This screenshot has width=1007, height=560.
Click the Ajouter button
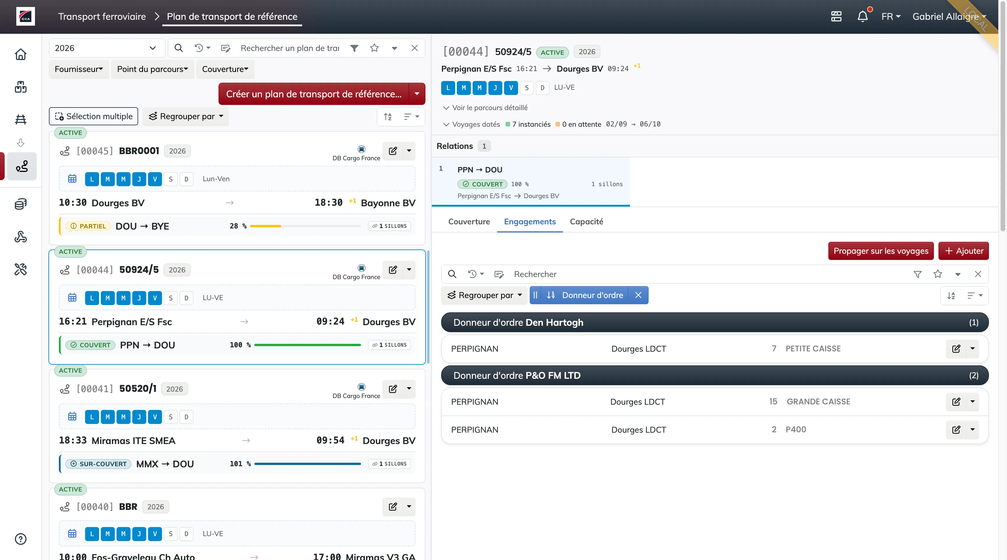(x=964, y=251)
